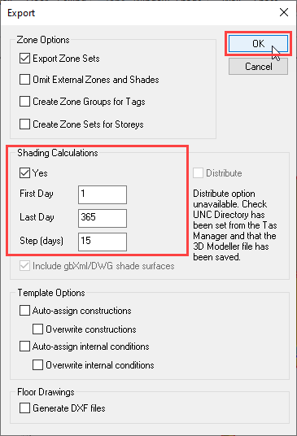Enable Create Zone Sets for Storeys
Image resolution: width=297 pixels, height=436 pixels.
(x=24, y=124)
